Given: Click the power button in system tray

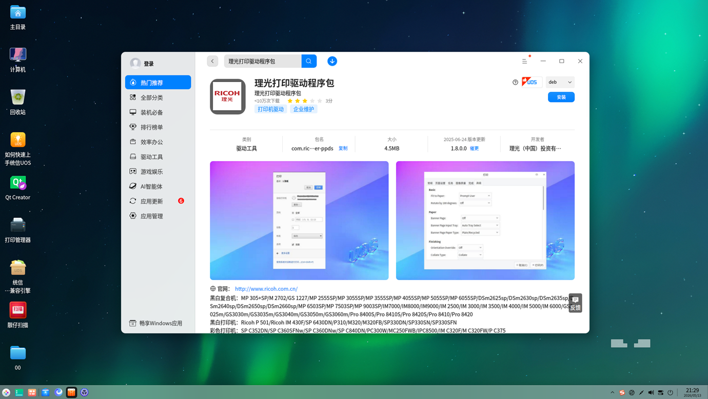Looking at the screenshot, I should coord(670,392).
